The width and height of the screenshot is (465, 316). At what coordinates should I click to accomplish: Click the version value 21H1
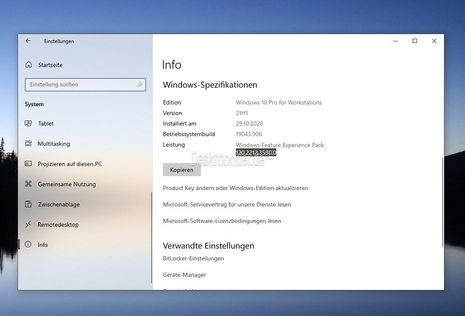point(242,113)
